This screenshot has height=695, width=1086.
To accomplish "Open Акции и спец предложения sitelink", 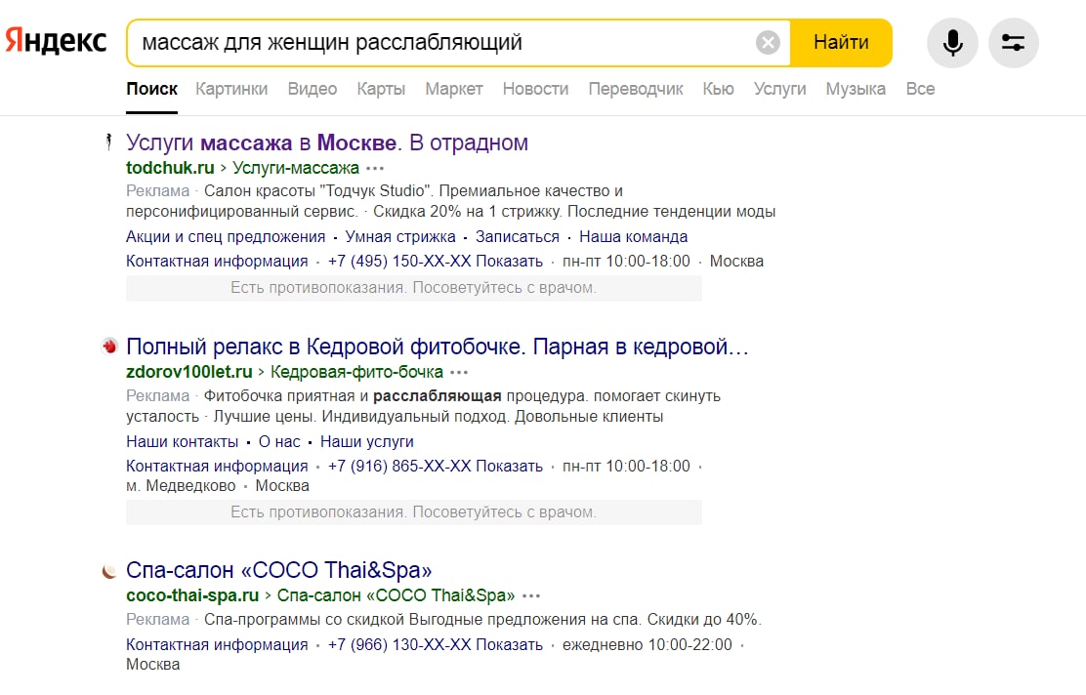I will coord(225,237).
